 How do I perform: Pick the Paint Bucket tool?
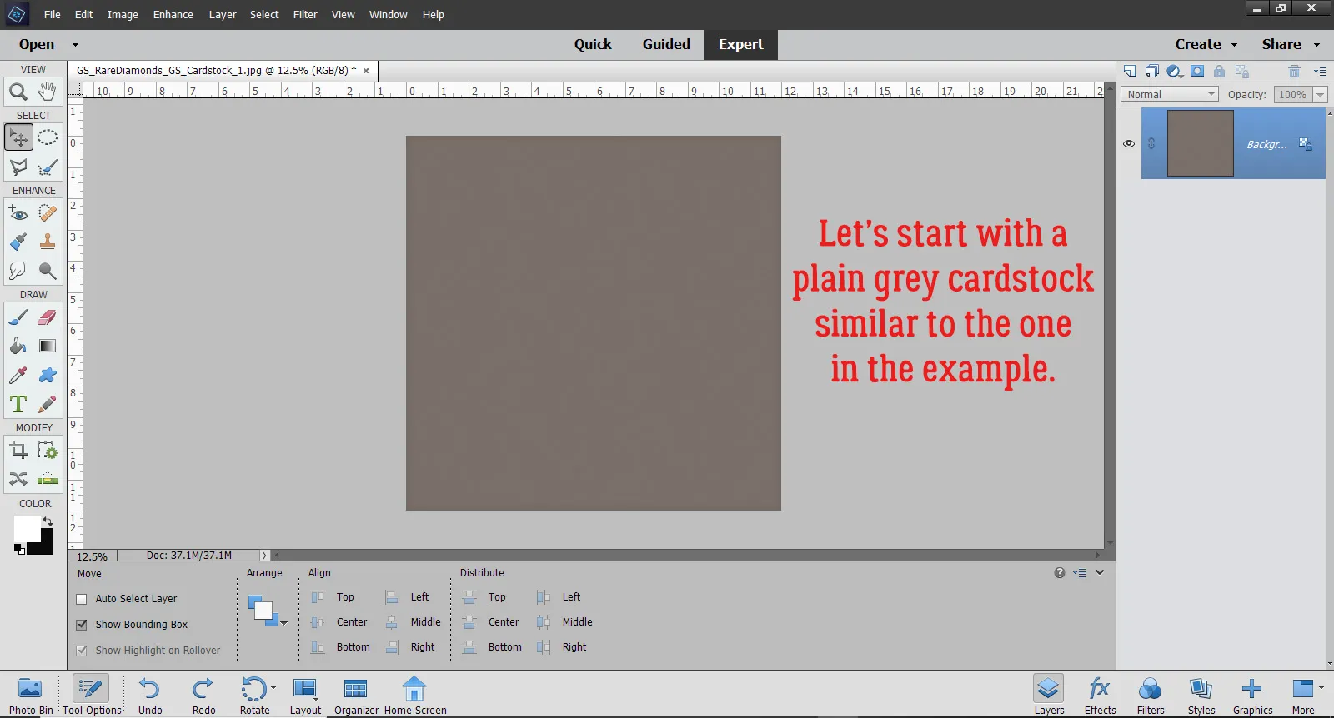tap(18, 347)
